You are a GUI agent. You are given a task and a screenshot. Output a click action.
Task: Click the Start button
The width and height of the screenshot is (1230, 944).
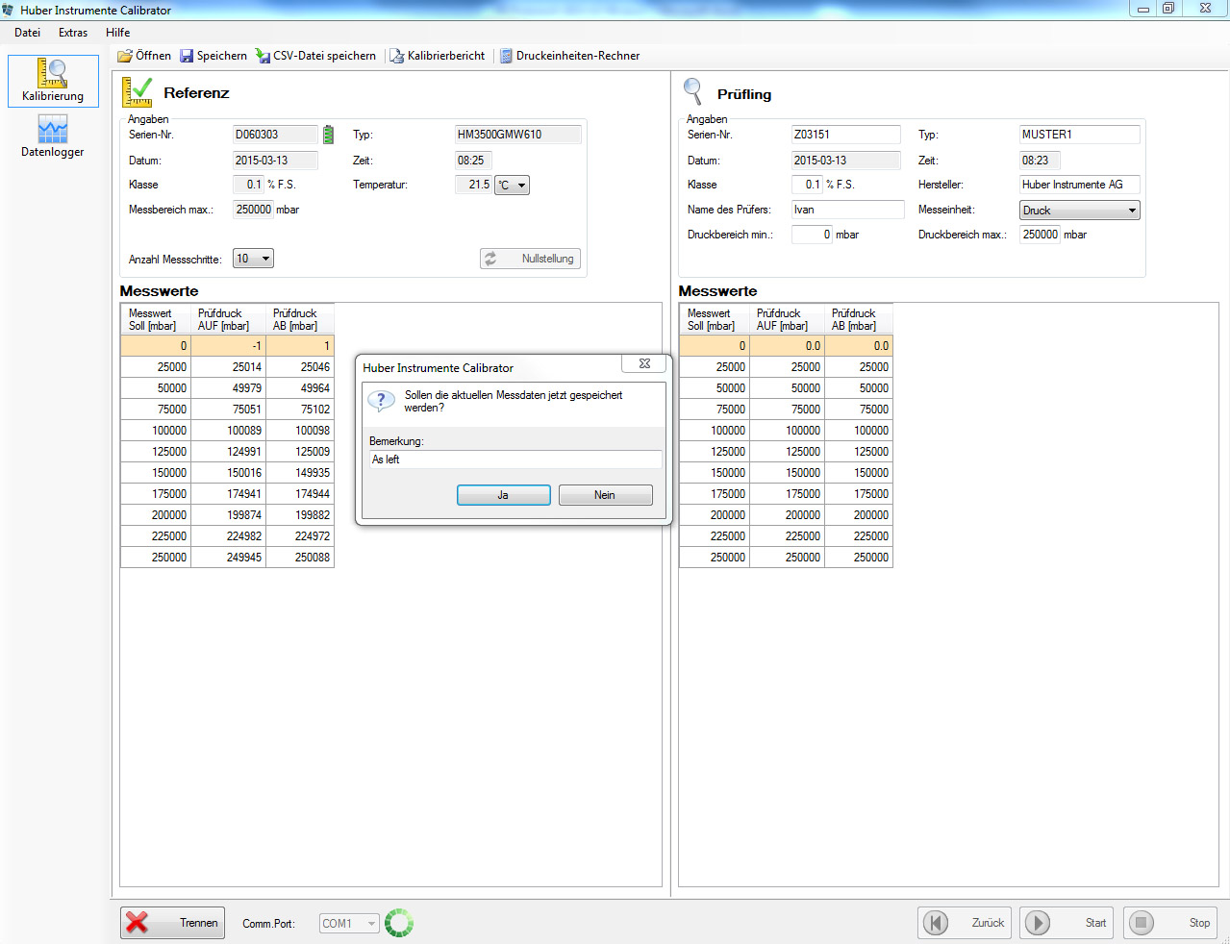tap(1067, 923)
